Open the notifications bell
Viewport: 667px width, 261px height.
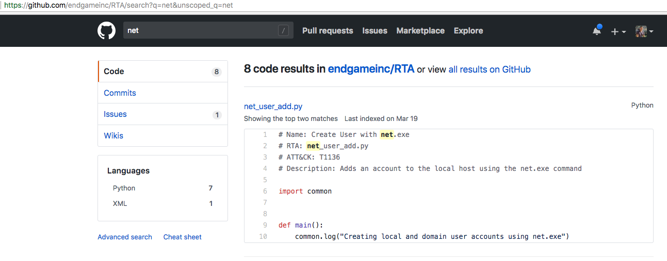597,31
